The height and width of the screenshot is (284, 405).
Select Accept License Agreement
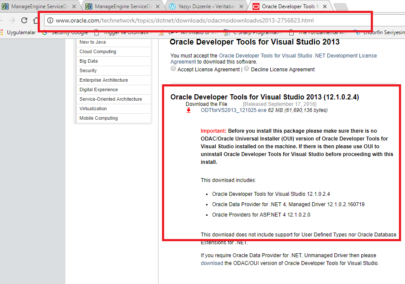[x=173, y=69]
